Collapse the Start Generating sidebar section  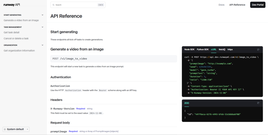(42, 15)
